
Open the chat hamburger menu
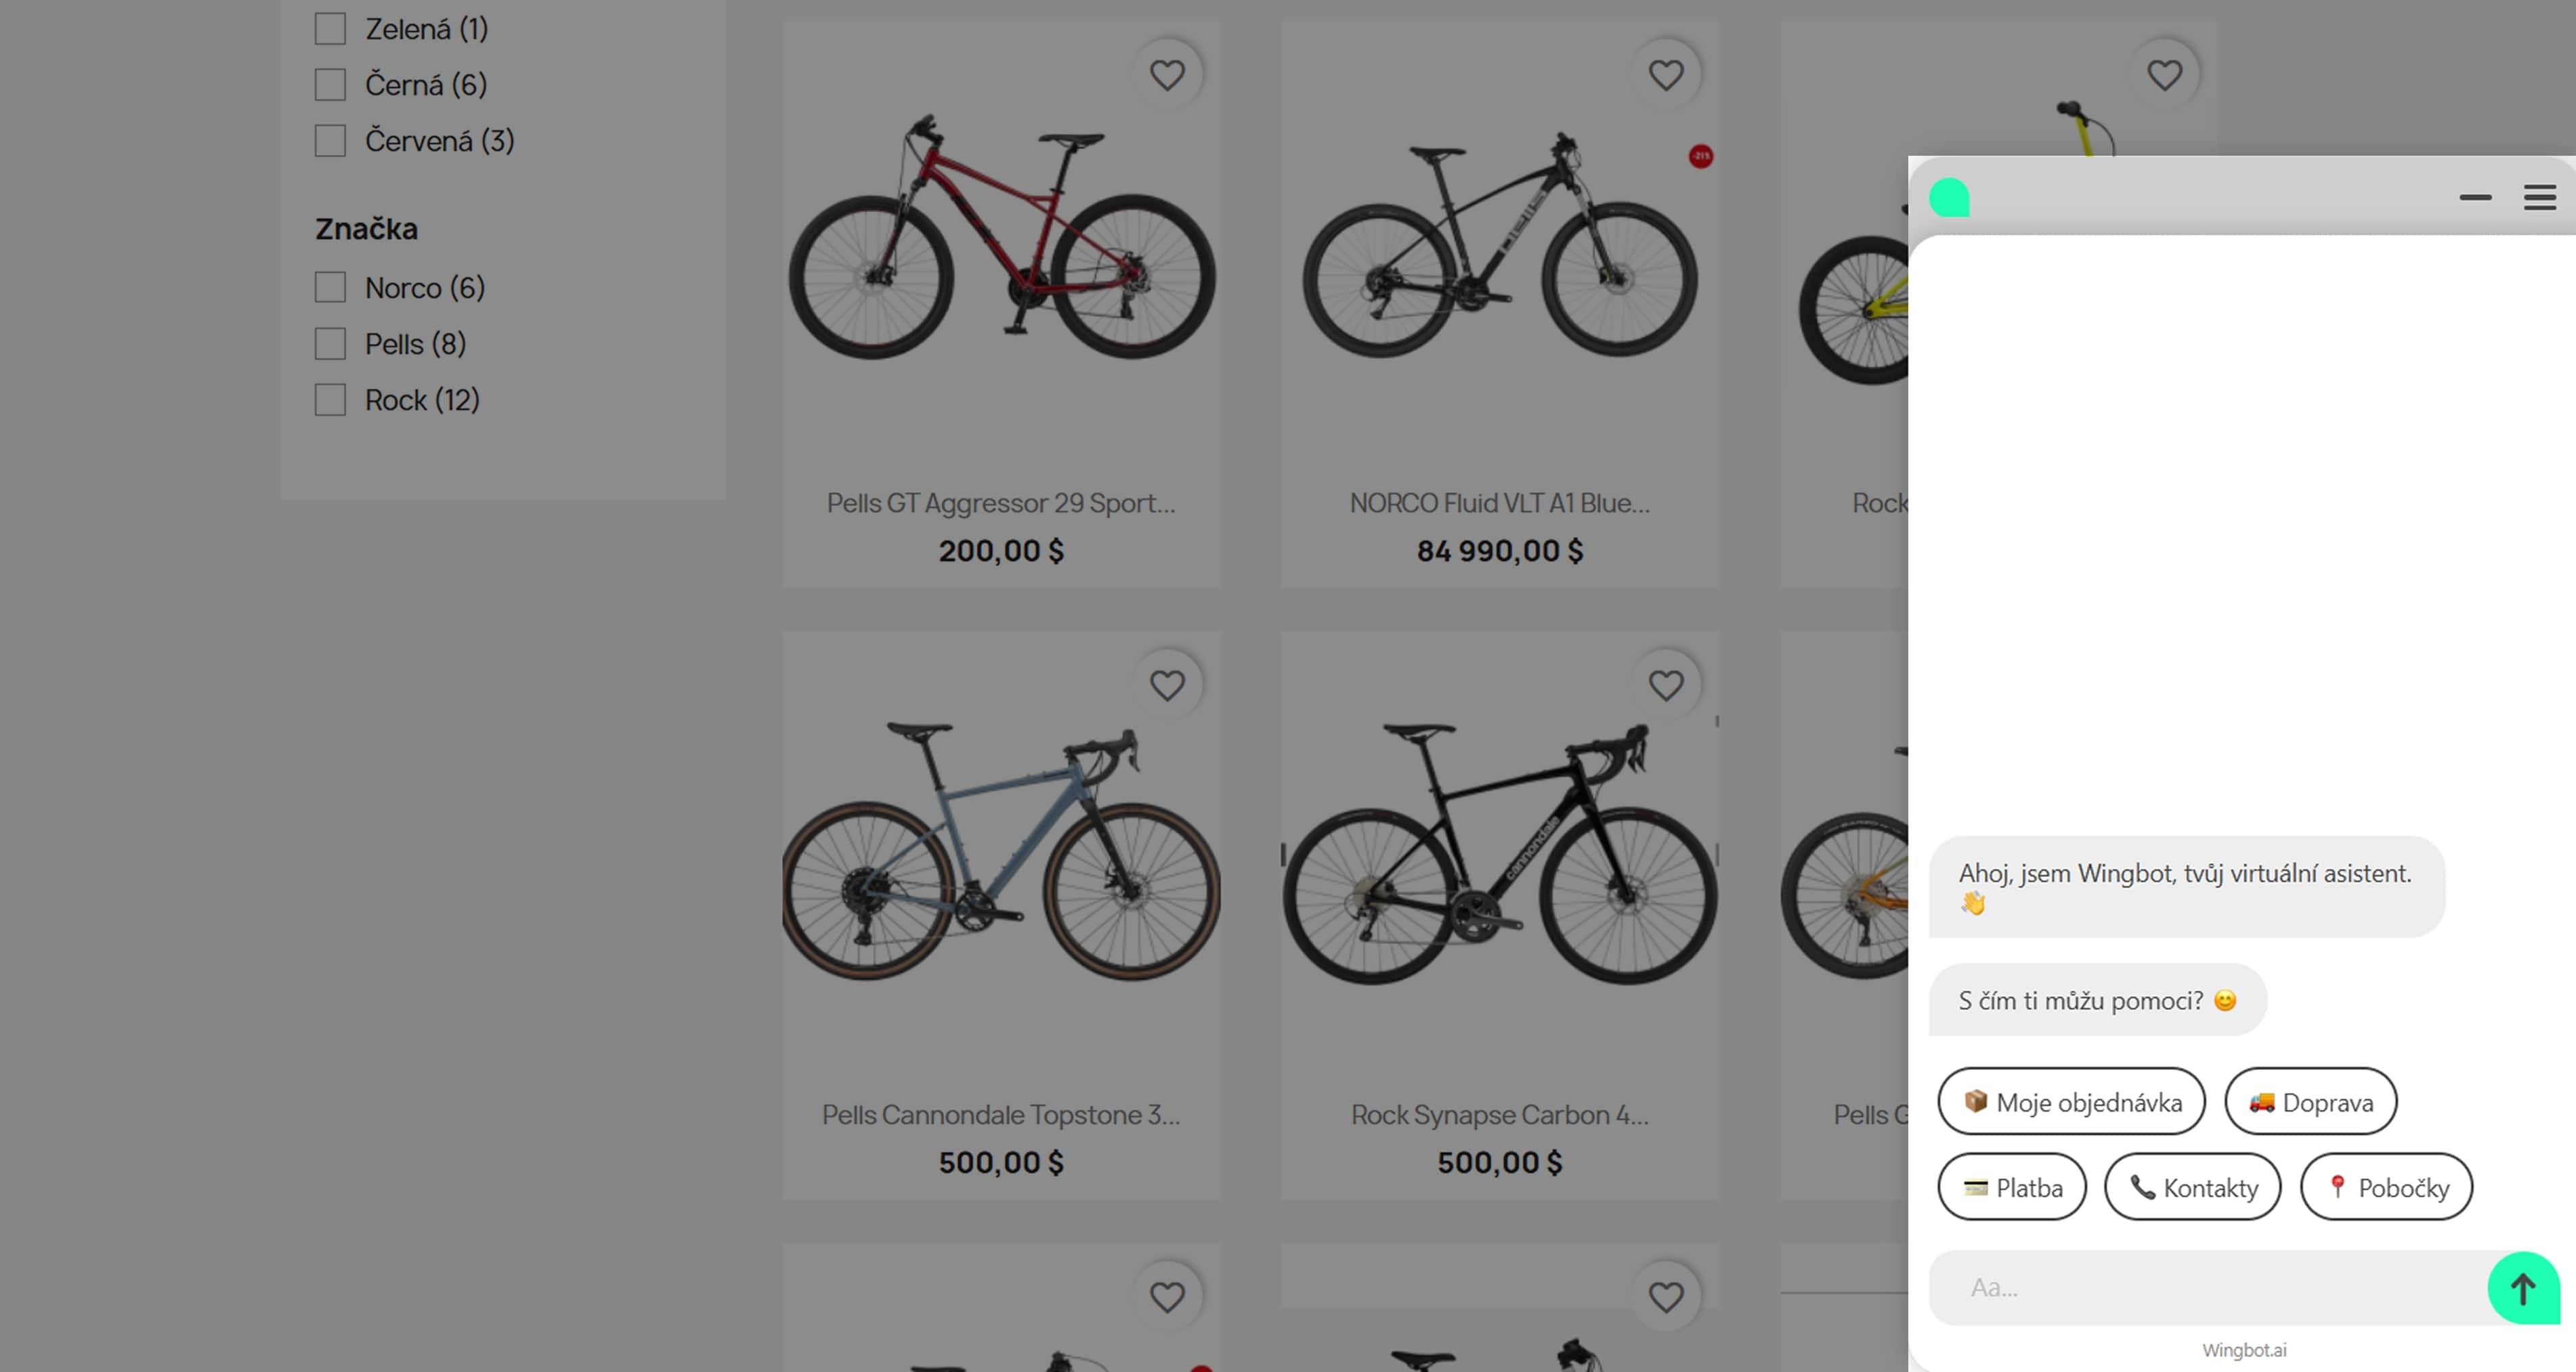pyautogui.click(x=2539, y=197)
